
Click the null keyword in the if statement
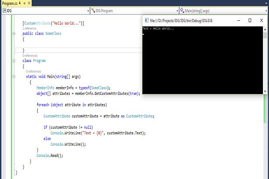(88, 127)
